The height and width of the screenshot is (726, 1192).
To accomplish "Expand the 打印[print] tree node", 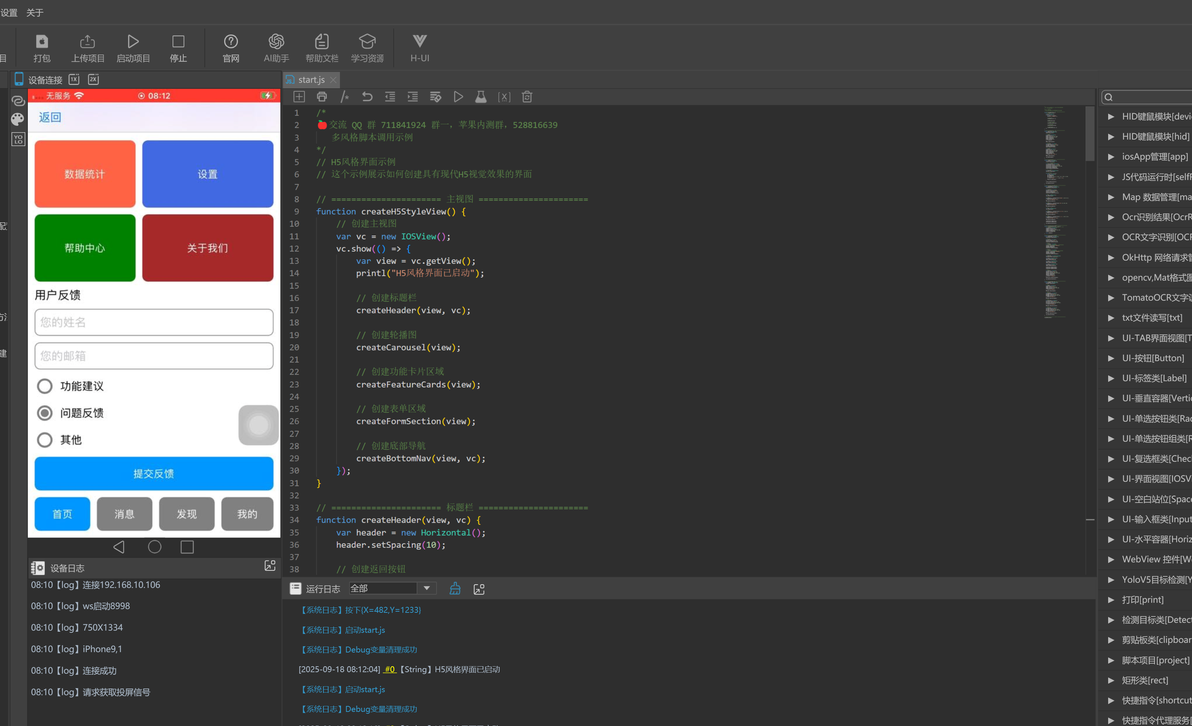I will point(1111,600).
